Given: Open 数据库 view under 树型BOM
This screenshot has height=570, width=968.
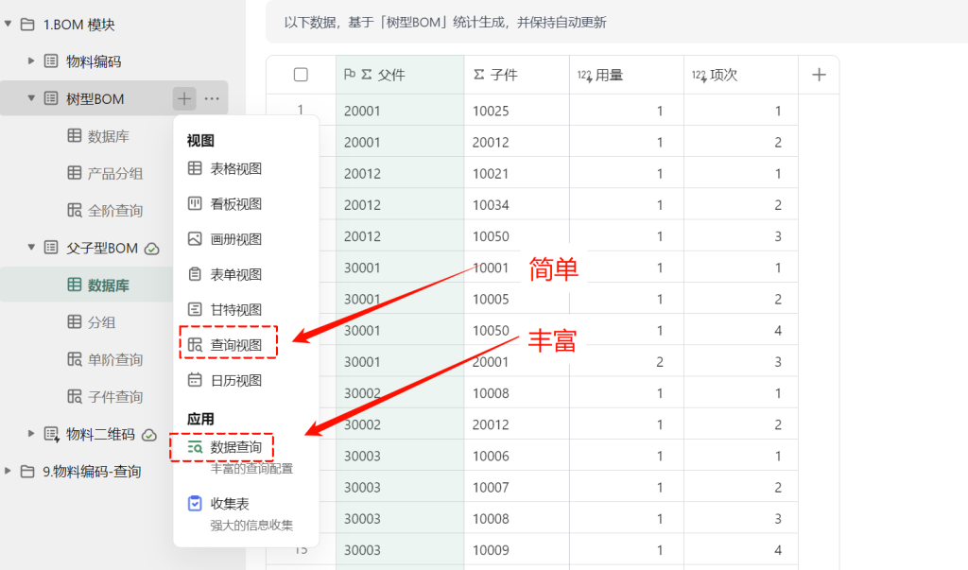Looking at the screenshot, I should pos(108,136).
